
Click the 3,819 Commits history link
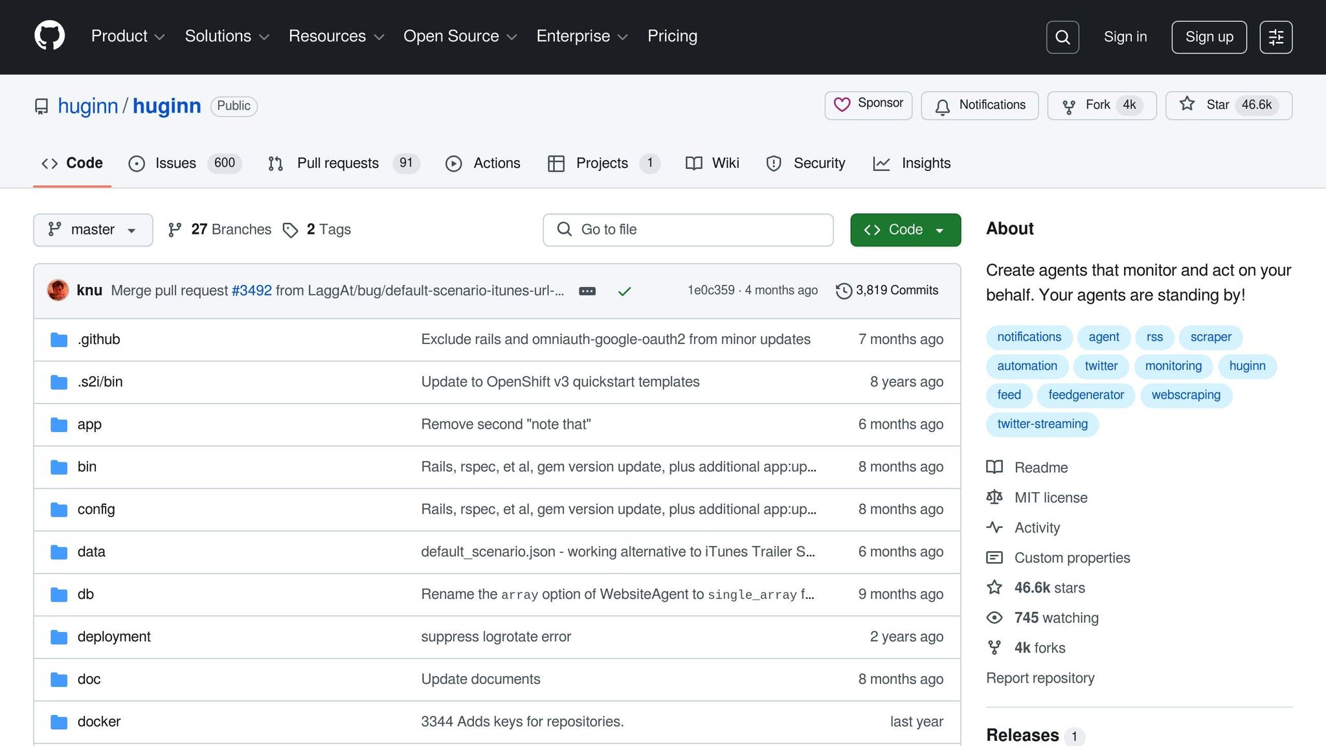(x=887, y=291)
